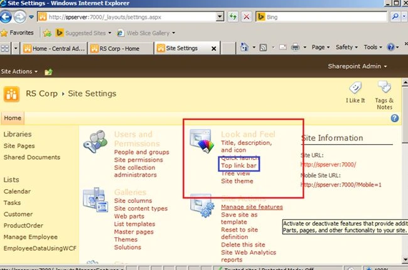Open Site collection administrators link
The height and width of the screenshot is (270, 408).
tap(135, 172)
